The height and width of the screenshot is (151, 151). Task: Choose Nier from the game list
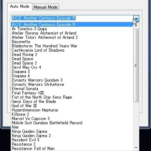pyautogui.click(x=72, y=127)
